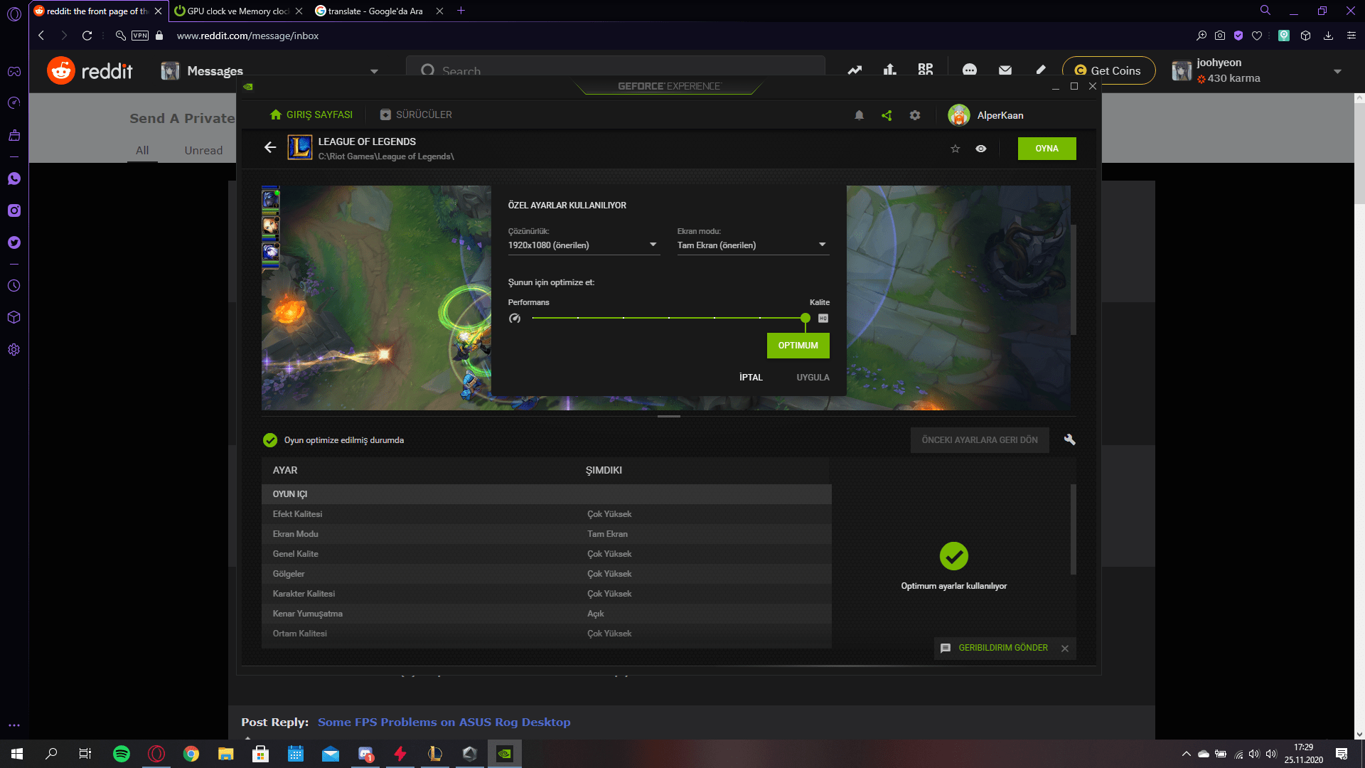Open custom settings wrench icon
Image resolution: width=1365 pixels, height=768 pixels.
(x=1069, y=439)
